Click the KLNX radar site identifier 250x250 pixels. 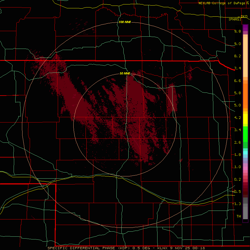162,248
